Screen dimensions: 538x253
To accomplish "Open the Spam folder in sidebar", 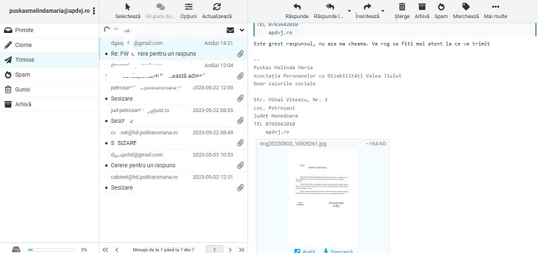I will coord(49,74).
